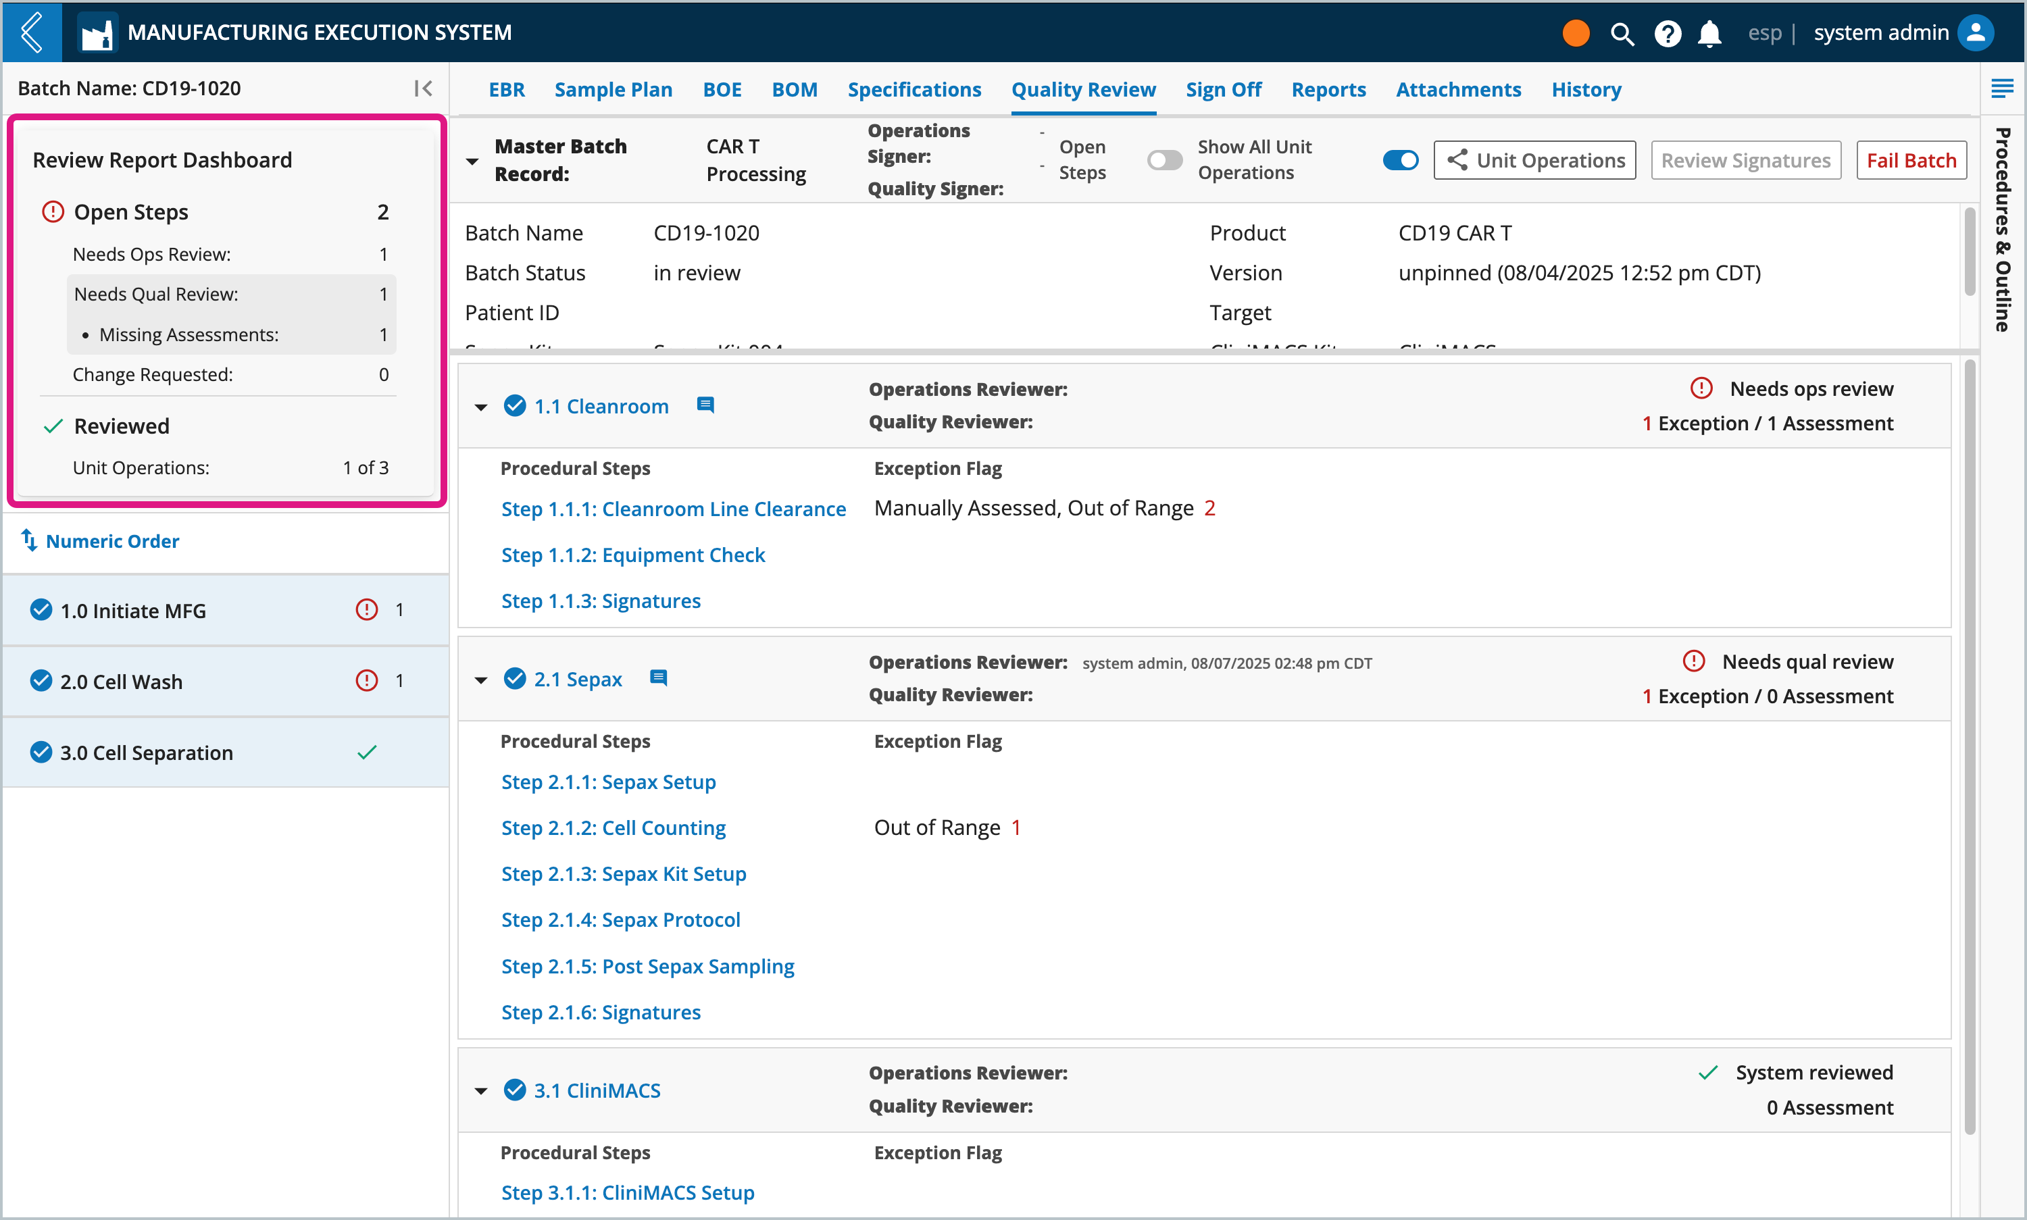Collapse the 2.1 Sepax section
This screenshot has height=1220, width=2027.
click(481, 680)
